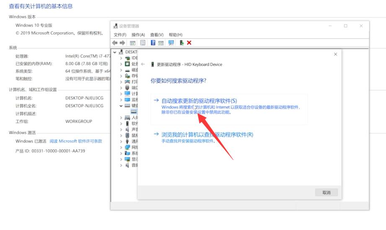Select the sound (声音) speaker icon in tree
Screen dimensions: 386x230
[x=127, y=129]
